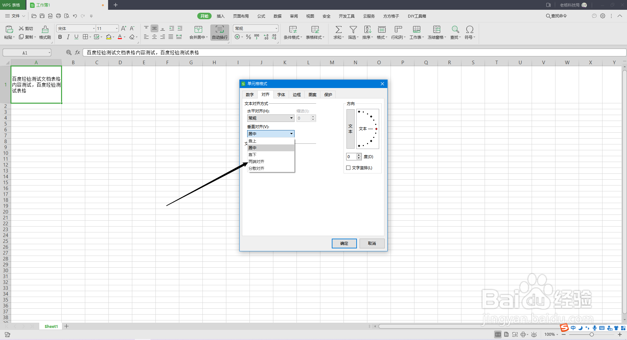Click the undo icon in quick toolbar
The image size is (627, 340).
pyautogui.click(x=75, y=16)
